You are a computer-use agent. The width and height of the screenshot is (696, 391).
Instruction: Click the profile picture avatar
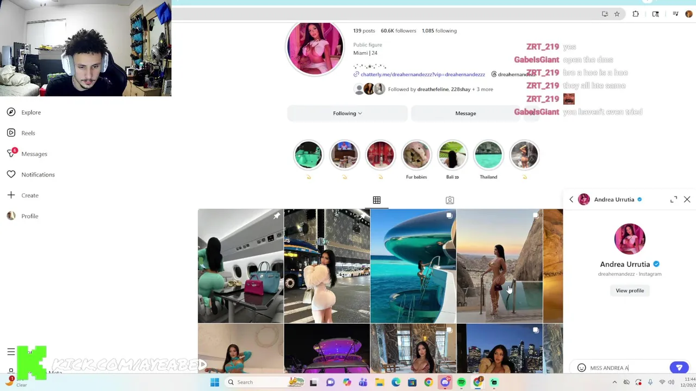pos(315,48)
